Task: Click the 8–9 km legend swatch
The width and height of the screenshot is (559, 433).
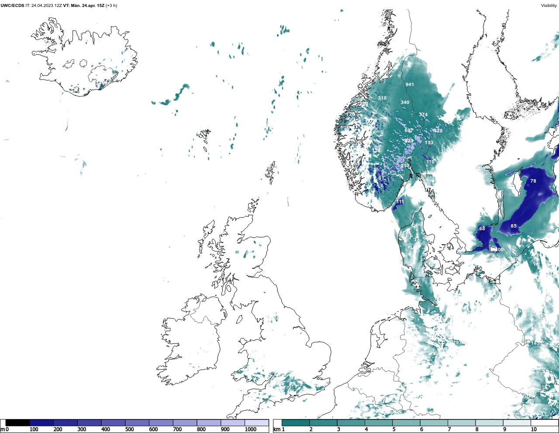Action: [x=489, y=423]
